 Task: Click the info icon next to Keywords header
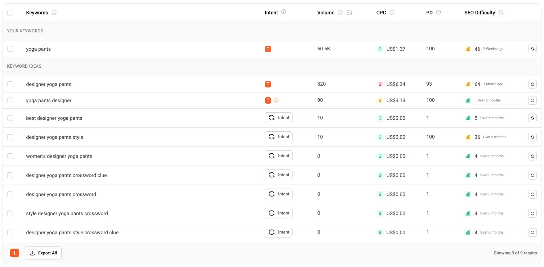[x=54, y=12]
